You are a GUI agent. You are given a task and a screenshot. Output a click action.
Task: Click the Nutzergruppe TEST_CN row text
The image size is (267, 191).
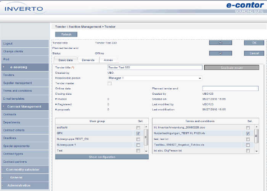pos(73,139)
